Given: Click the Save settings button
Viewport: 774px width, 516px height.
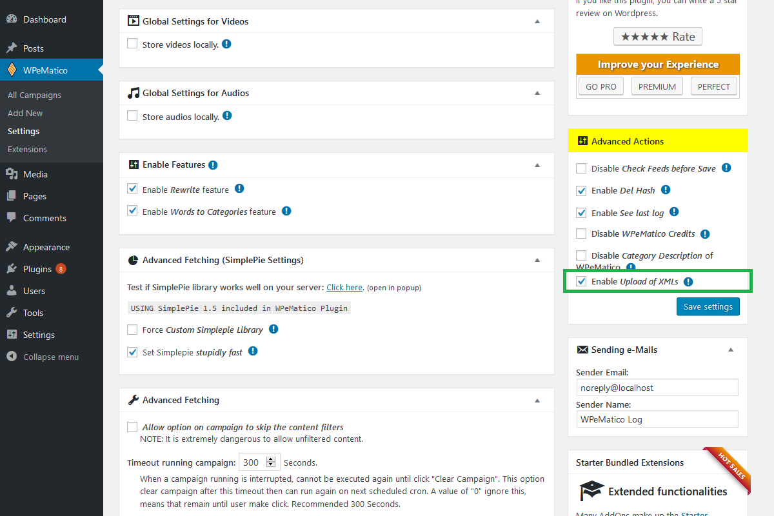Looking at the screenshot, I should [708, 306].
